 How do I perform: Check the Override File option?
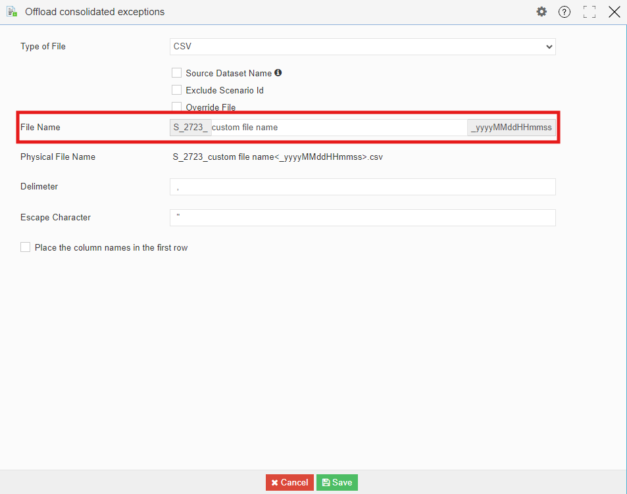[176, 107]
